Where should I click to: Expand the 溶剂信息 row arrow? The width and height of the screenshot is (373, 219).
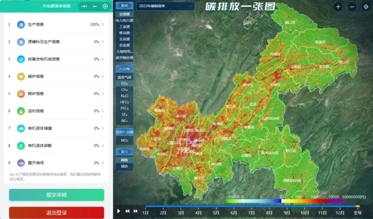tap(103, 111)
